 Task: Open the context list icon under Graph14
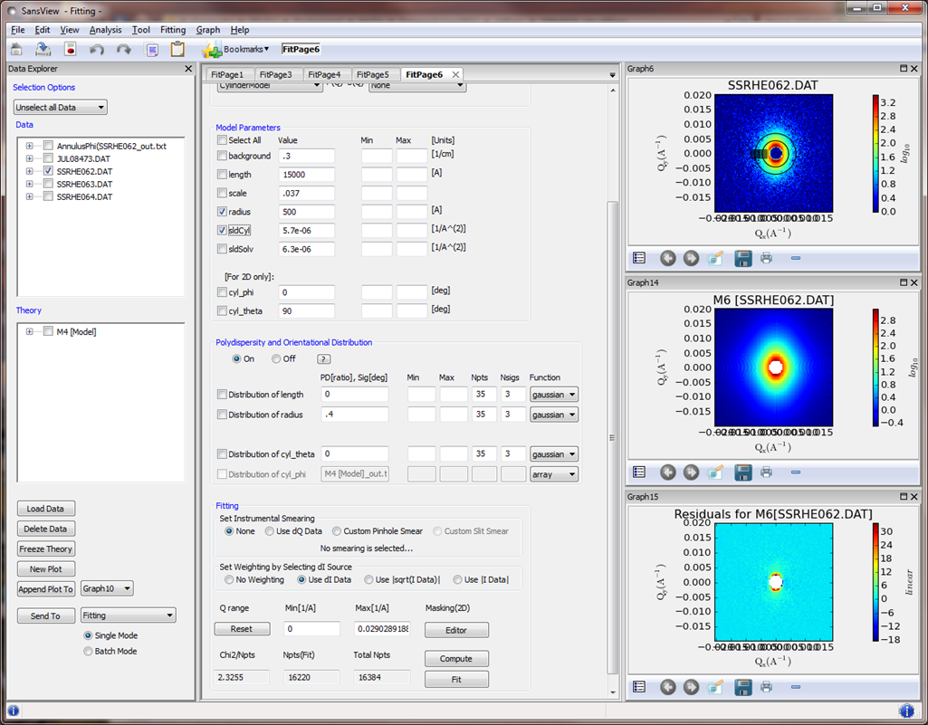coord(639,472)
